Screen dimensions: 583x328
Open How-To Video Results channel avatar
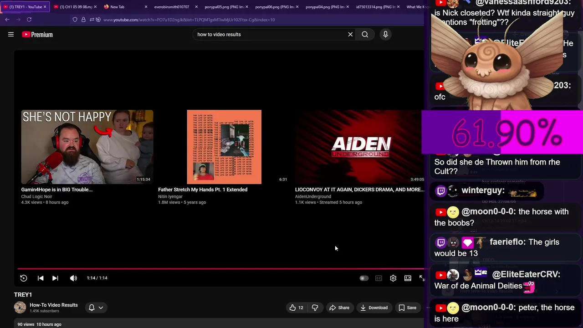coord(20,307)
